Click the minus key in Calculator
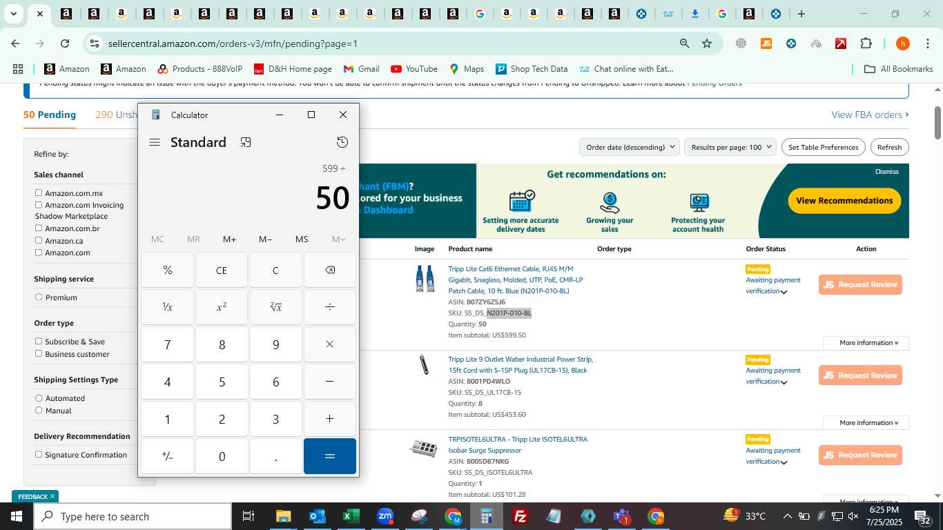This screenshot has height=530, width=943. [330, 382]
